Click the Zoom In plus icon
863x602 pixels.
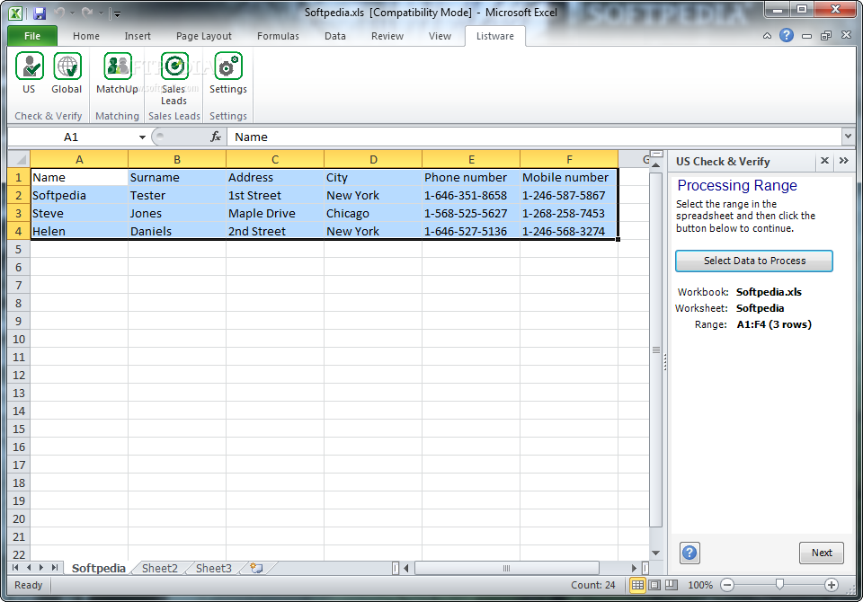(832, 585)
